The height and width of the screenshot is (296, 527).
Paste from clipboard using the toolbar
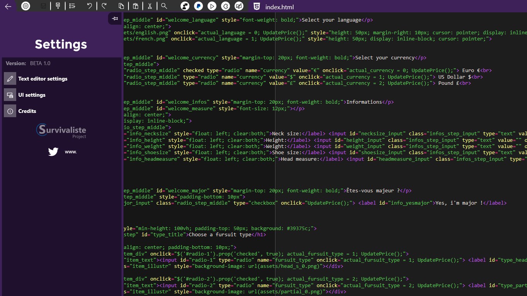[x=135, y=6]
